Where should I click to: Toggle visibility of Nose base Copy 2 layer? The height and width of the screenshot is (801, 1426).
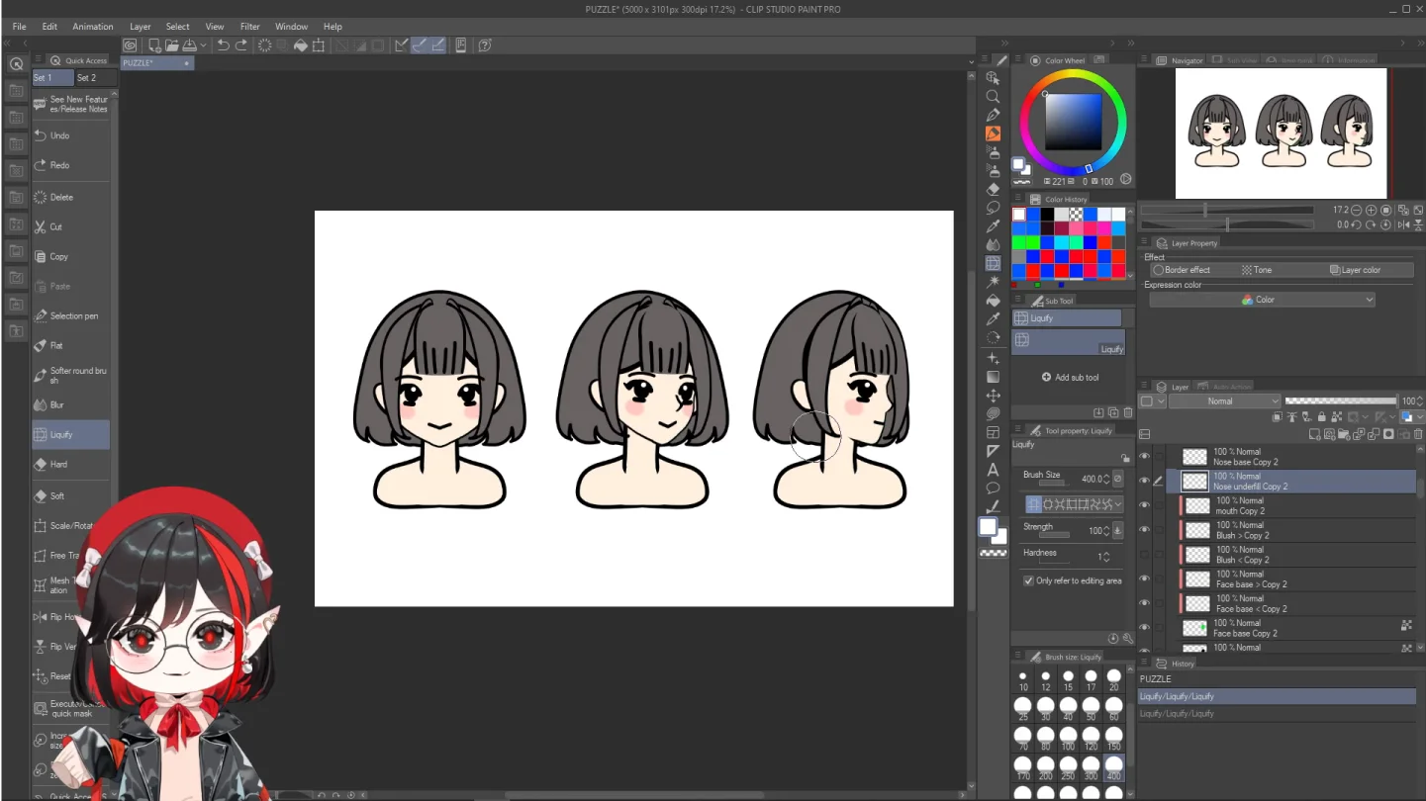(x=1145, y=457)
